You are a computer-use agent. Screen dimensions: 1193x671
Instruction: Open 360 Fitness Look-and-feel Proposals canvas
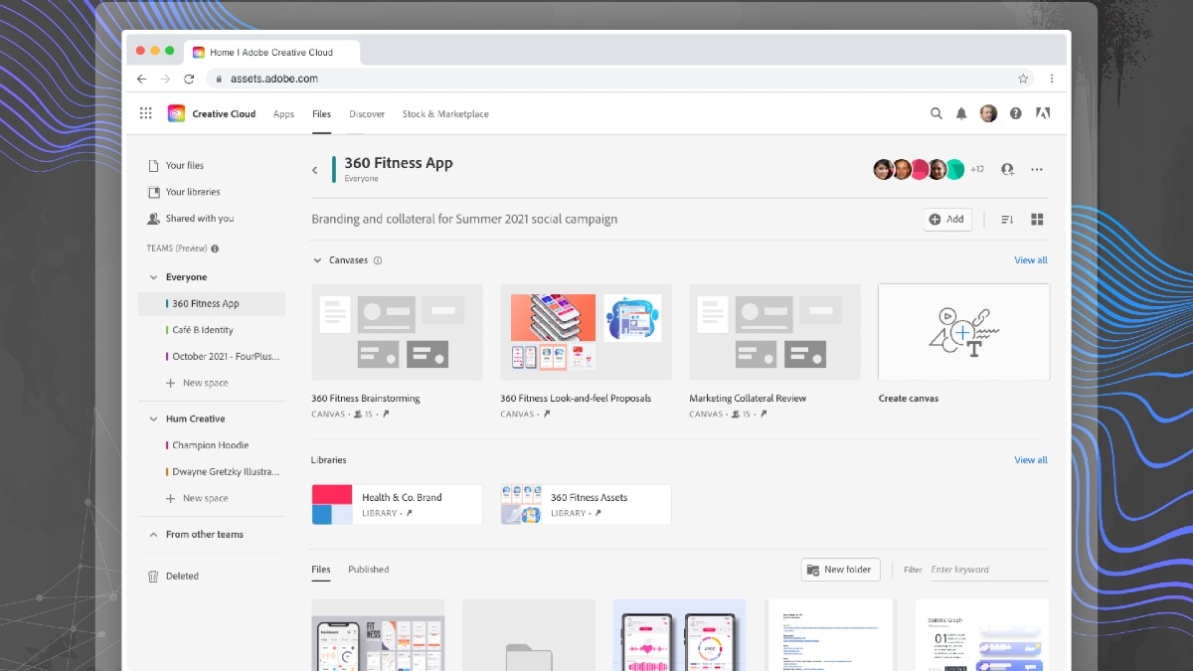[x=586, y=332]
